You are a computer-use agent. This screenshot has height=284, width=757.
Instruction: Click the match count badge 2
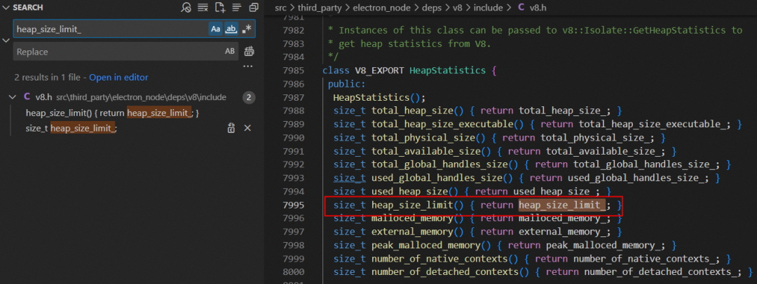[x=248, y=97]
